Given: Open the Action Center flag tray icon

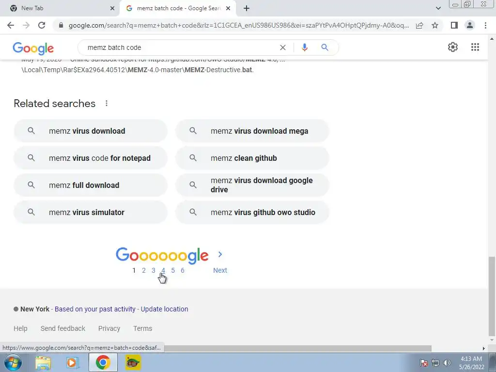Looking at the screenshot, I should pos(423,363).
